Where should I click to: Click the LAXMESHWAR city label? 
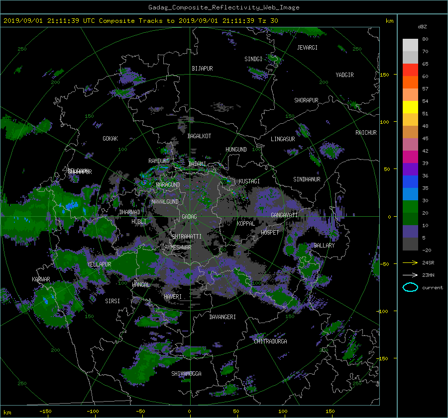[x=176, y=248]
